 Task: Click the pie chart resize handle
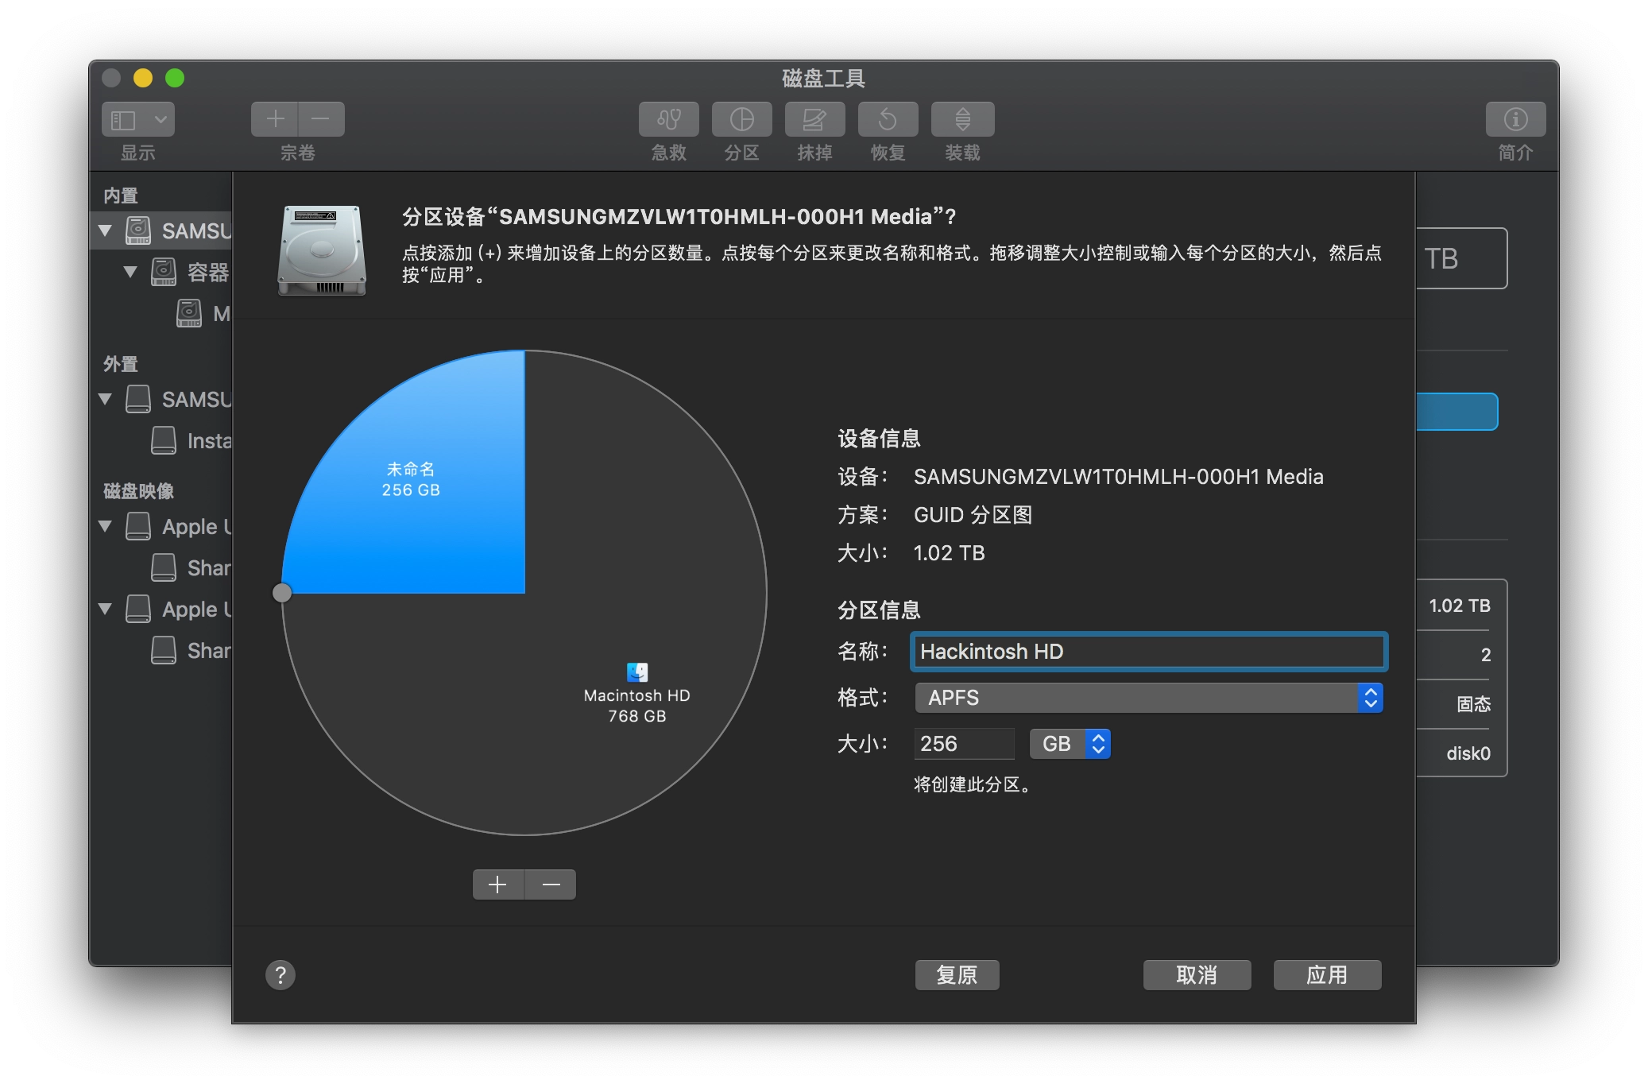(282, 593)
